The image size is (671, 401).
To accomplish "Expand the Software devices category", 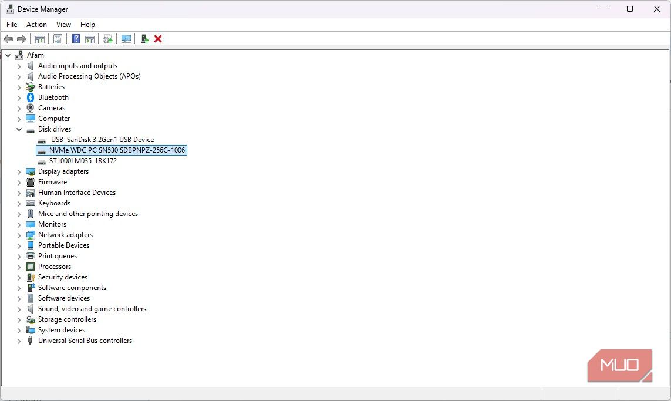I will coord(19,298).
